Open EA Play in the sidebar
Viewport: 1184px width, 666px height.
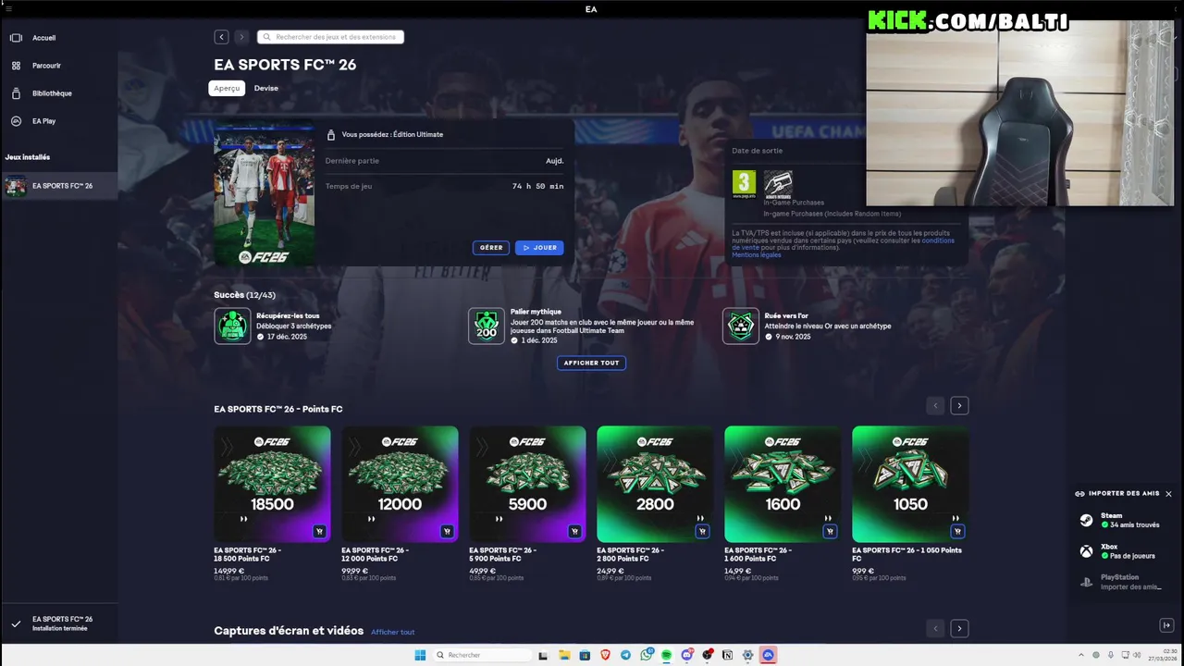pyautogui.click(x=58, y=121)
